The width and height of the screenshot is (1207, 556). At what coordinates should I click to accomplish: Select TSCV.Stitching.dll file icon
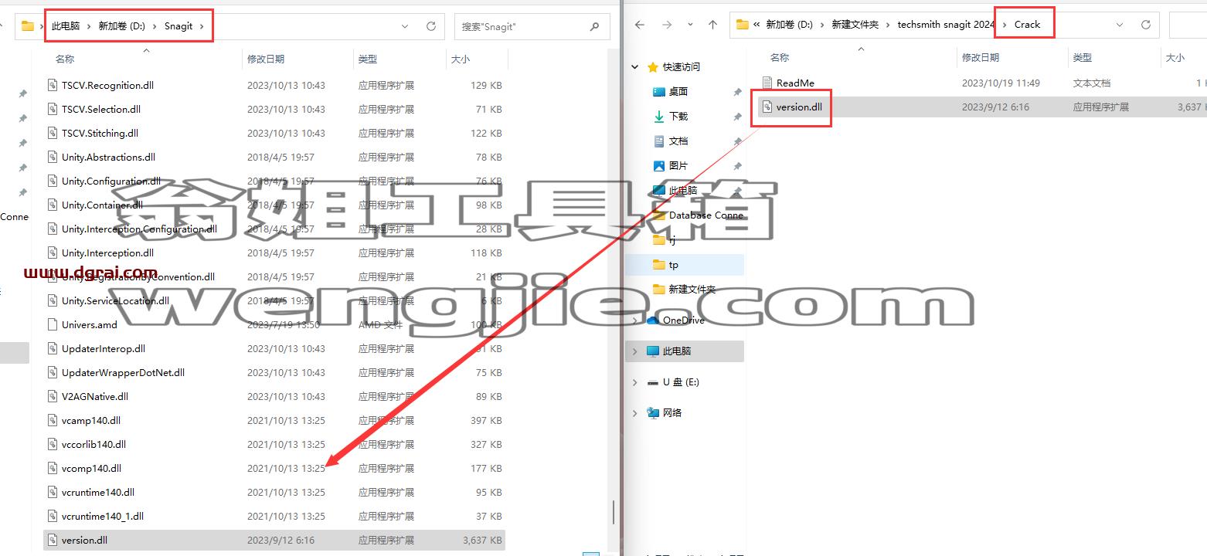point(53,133)
